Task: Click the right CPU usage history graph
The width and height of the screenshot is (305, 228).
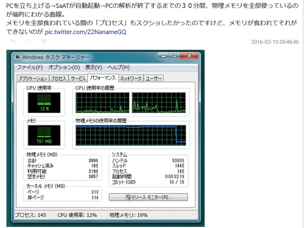Action: click(159, 103)
